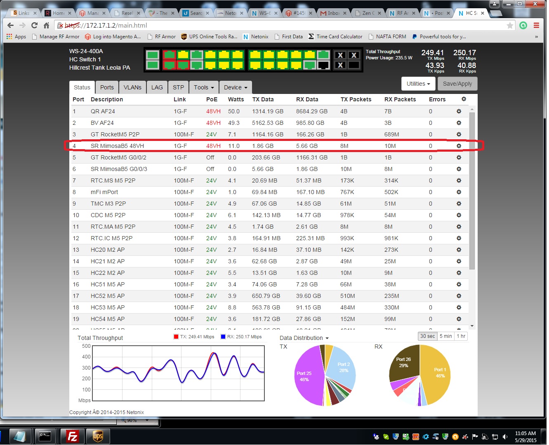Open Chrome hamburger menu icon

[536, 26]
